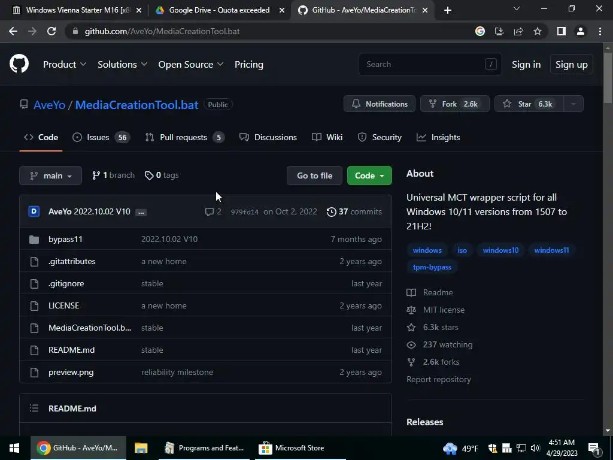Open the Report repository link
Image resolution: width=613 pixels, height=460 pixels.
[439, 379]
